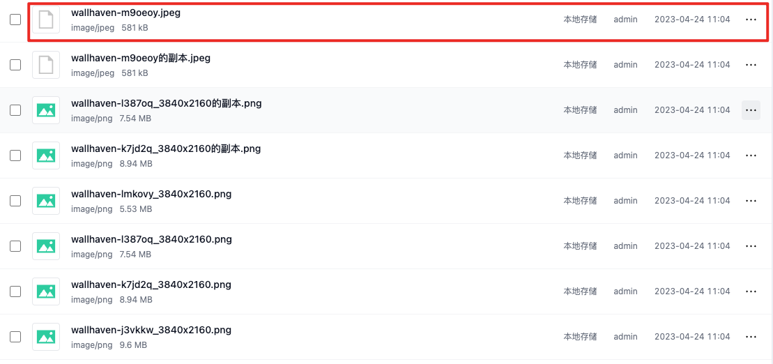Screen dimensions: 773x364
Task: Click 本地存储 in the wallhaven-lmkovy_3840x2160.png row
Action: click(580, 201)
